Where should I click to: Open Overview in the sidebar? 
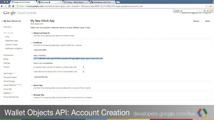(x=7, y=27)
